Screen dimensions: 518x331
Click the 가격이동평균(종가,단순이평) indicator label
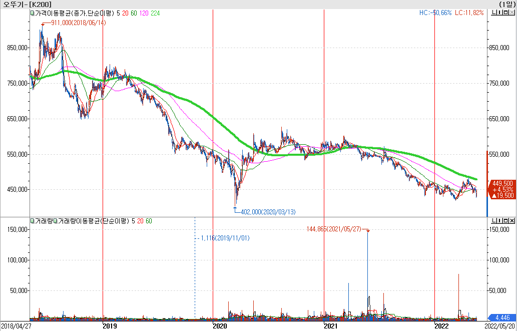click(75, 13)
